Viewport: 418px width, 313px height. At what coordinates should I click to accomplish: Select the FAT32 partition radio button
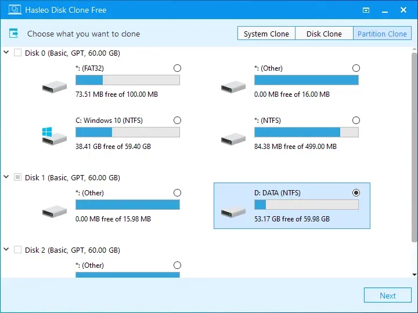(x=177, y=68)
